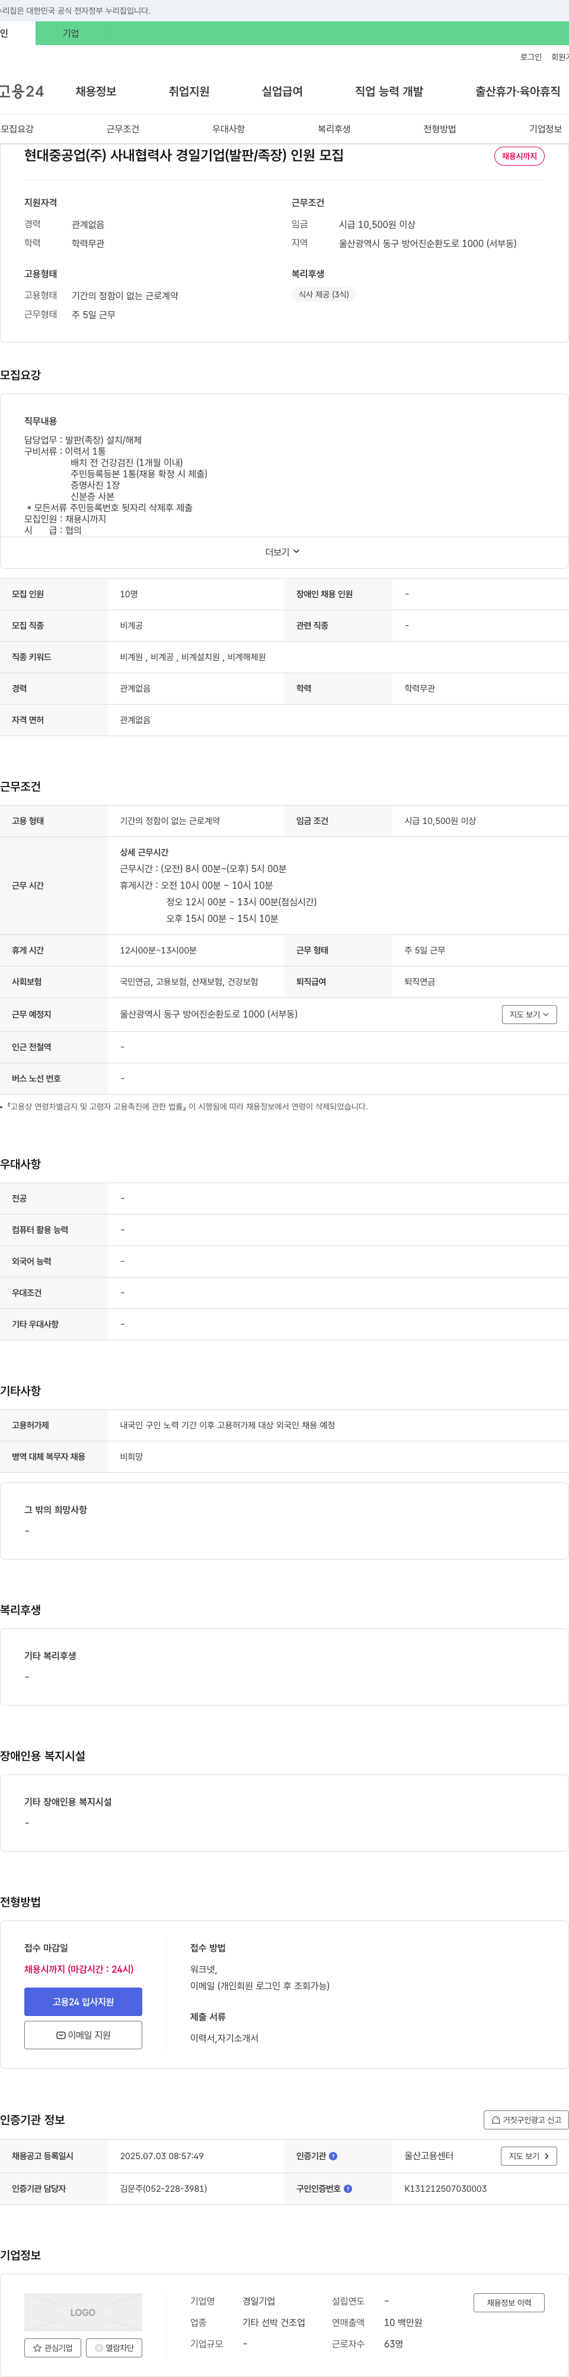Screen dimensions: 569x2377
Task: Click the 로그인 link
Action: click(x=530, y=57)
